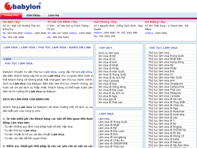The width and height of the screenshot is (197, 148).
Task: Select Dịch vụ làm visa link
Action: [108, 53]
